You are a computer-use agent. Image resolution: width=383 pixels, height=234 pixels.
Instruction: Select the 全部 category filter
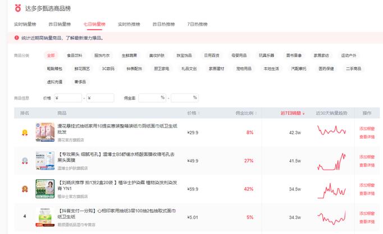(x=51, y=55)
